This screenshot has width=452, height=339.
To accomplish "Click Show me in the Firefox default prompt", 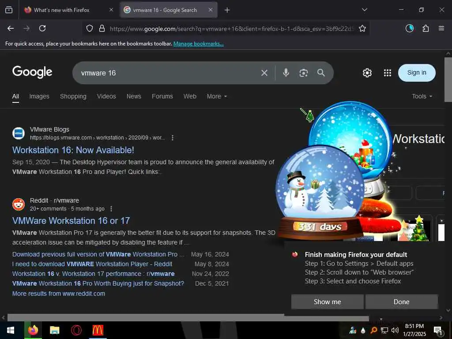I will coord(327,302).
